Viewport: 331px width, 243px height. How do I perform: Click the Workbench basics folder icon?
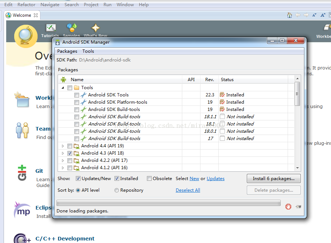tap(22, 100)
